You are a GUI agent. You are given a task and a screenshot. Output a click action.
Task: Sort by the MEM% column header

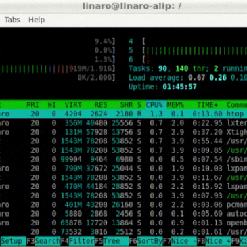[x=175, y=105]
